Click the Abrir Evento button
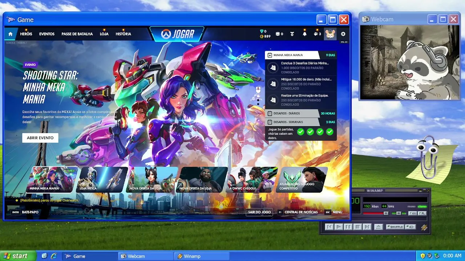Viewport: 465px width, 261px height. pos(40,138)
